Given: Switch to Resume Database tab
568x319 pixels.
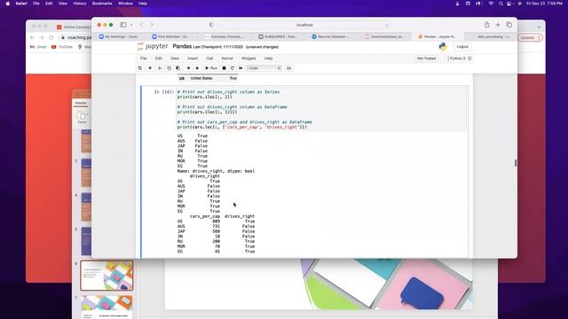Looking at the screenshot, I should point(332,36).
